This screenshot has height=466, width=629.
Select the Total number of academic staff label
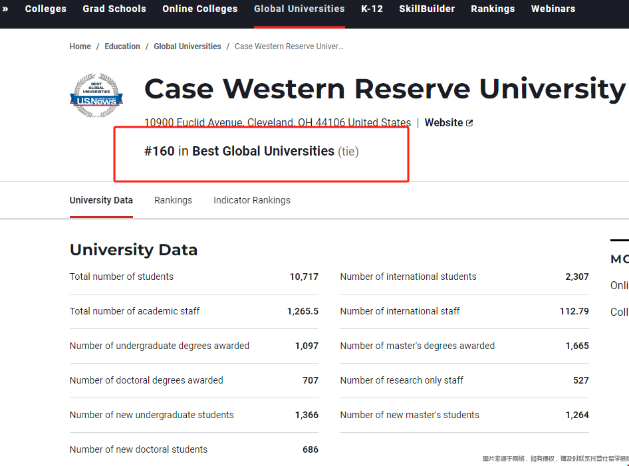click(134, 311)
